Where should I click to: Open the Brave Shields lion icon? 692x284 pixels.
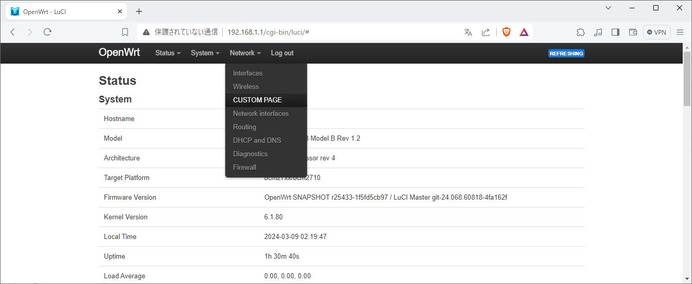pos(506,32)
